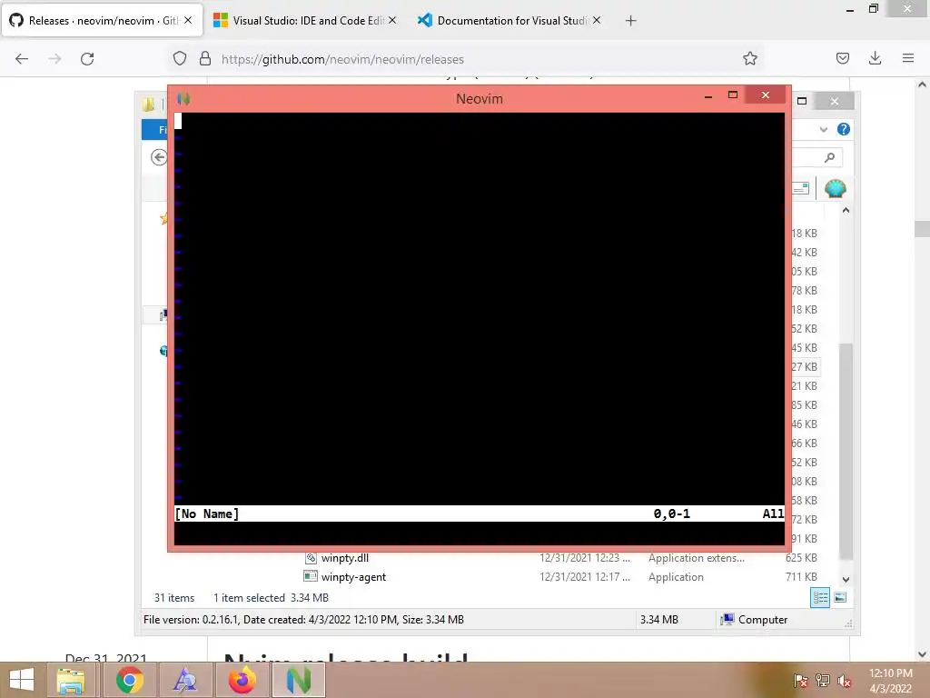Close the Documentation for Visual Studio tab
This screenshot has width=930, height=698.
coord(597,20)
